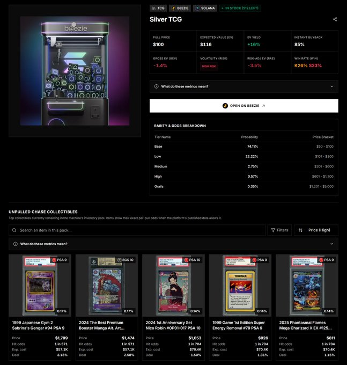347x365 pixels.
Task: Click the chevron in top metrics explanation row
Action: (331, 86)
